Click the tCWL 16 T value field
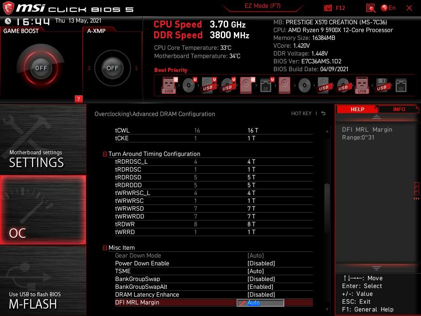Viewport: 421px width, 316px height. click(253, 130)
